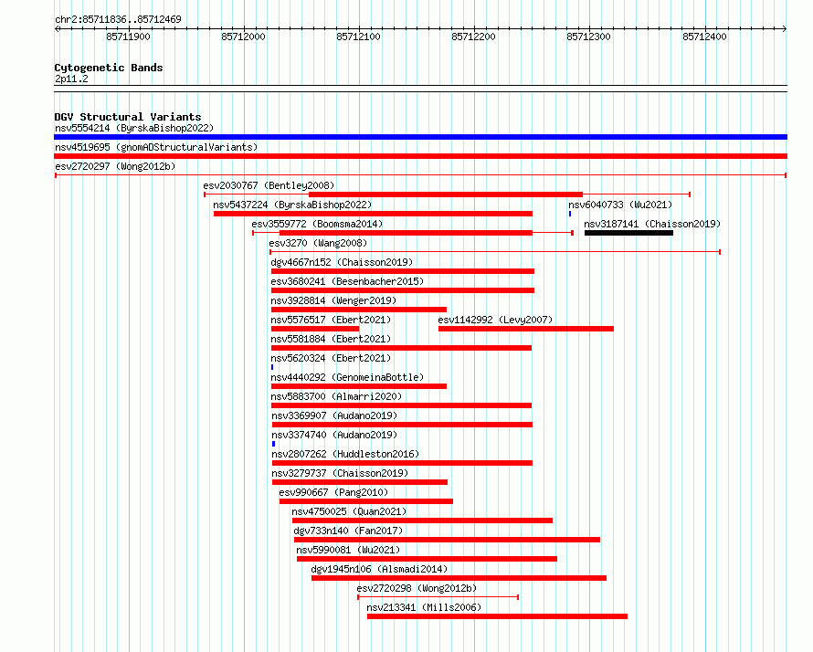Viewport: 813px width, 652px height.
Task: Select nsv3369907 (Audano2019) variant label
Action: tap(334, 415)
